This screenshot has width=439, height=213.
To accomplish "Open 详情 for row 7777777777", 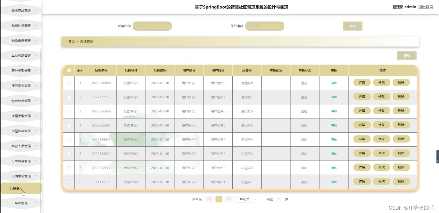I will pos(362,96).
